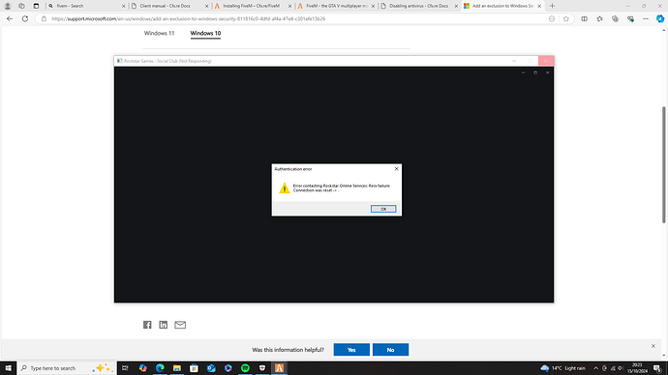Close the Authentication error dialog
The image size is (668, 375).
[396, 169]
